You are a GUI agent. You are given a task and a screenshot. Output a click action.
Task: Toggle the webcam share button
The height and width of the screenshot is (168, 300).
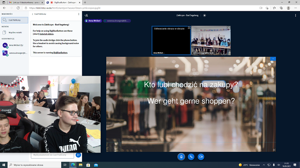pos(201,157)
